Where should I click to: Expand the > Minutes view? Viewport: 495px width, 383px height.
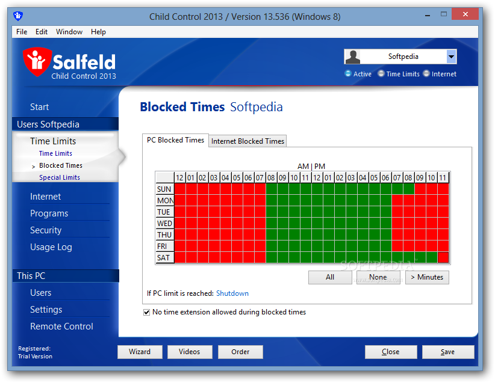(427, 277)
